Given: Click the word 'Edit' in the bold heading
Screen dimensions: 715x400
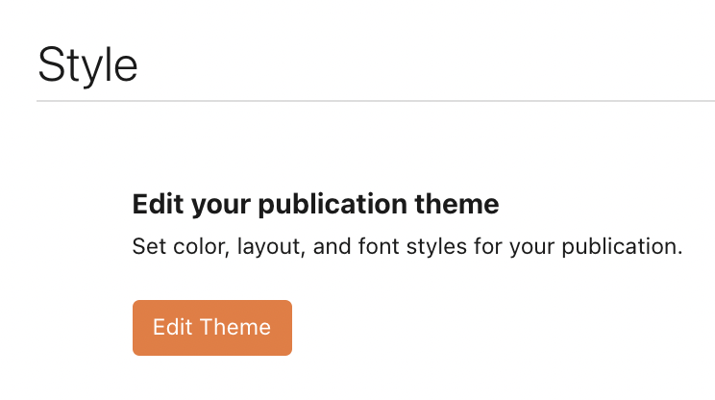Looking at the screenshot, I should click(158, 204).
